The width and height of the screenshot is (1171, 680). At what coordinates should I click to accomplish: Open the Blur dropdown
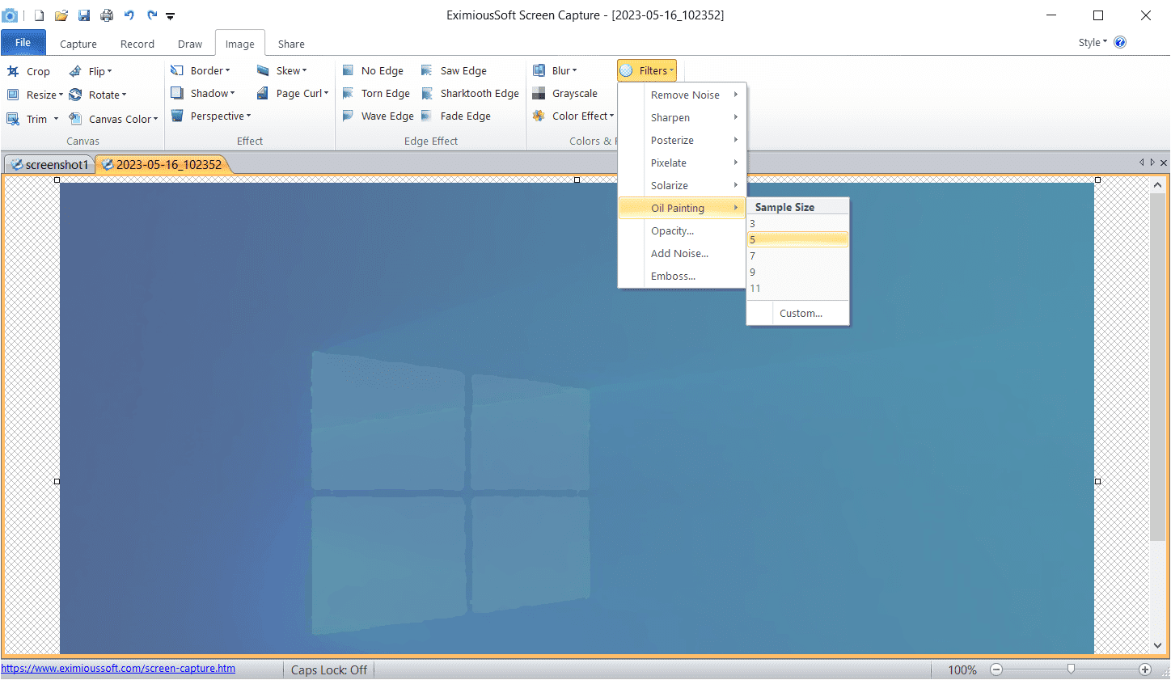pyautogui.click(x=555, y=70)
